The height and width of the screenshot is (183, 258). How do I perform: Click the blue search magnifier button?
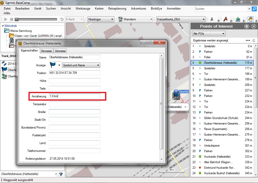coord(254,9)
